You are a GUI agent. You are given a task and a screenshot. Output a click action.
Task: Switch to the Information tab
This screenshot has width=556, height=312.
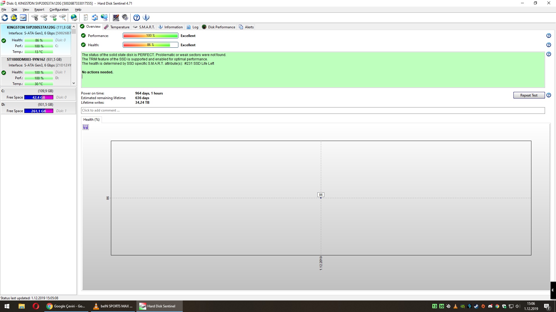point(171,27)
